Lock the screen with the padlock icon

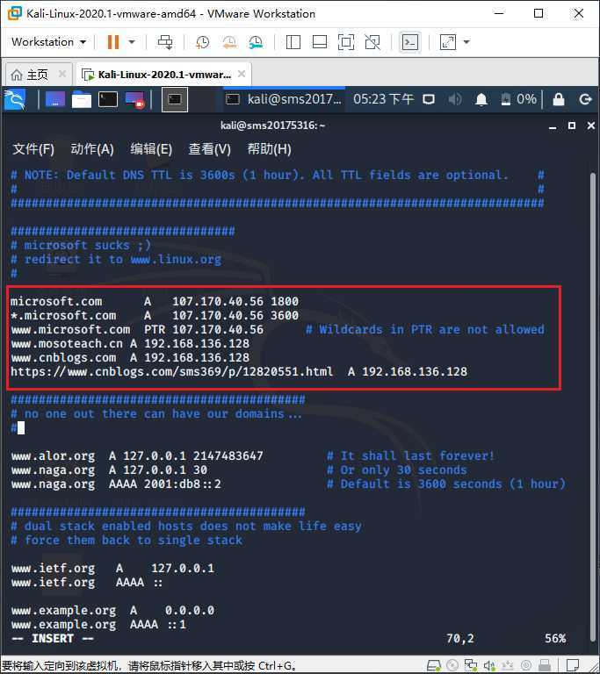pos(559,100)
